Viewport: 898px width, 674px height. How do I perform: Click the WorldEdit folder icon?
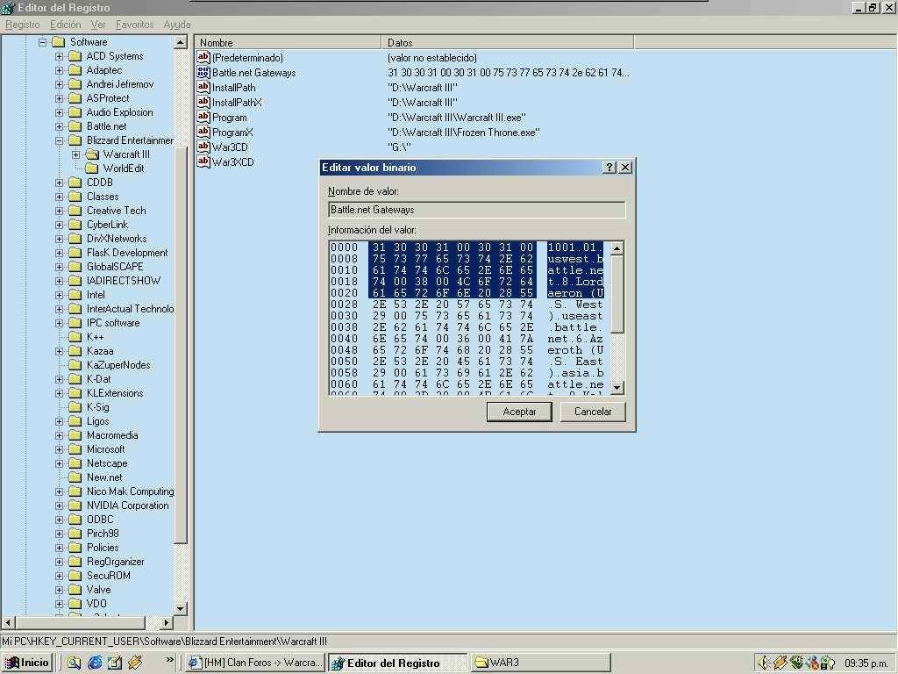pos(91,168)
